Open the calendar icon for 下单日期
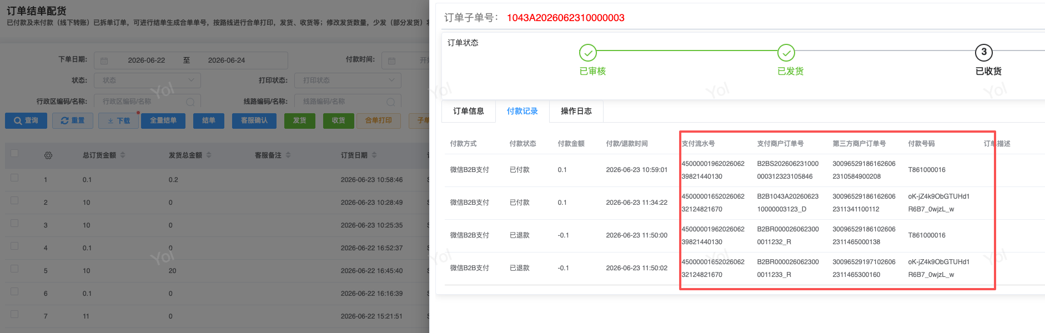 click(x=104, y=60)
